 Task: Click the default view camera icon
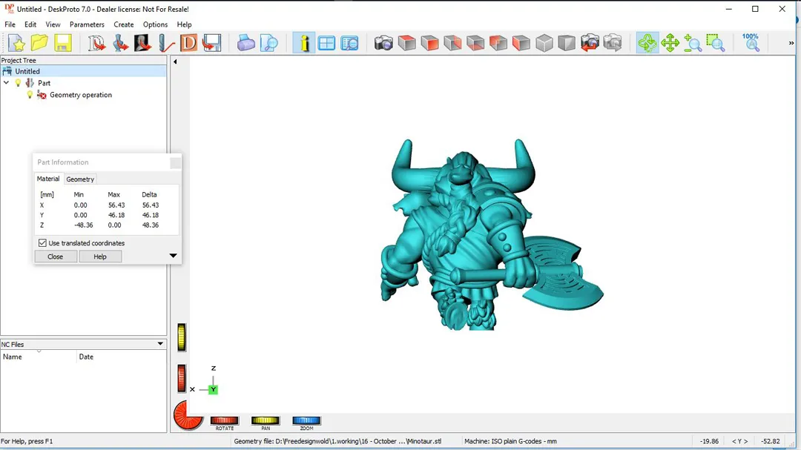pyautogui.click(x=383, y=43)
